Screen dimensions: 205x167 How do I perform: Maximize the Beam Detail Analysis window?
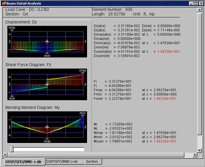click(196, 3)
